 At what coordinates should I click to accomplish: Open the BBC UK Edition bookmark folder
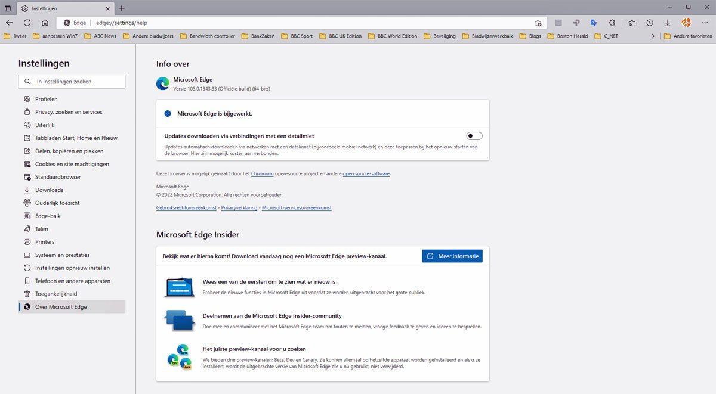pos(341,36)
